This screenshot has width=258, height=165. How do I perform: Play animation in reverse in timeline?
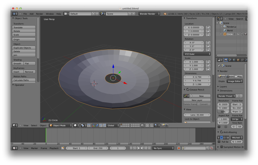(x=138, y=148)
